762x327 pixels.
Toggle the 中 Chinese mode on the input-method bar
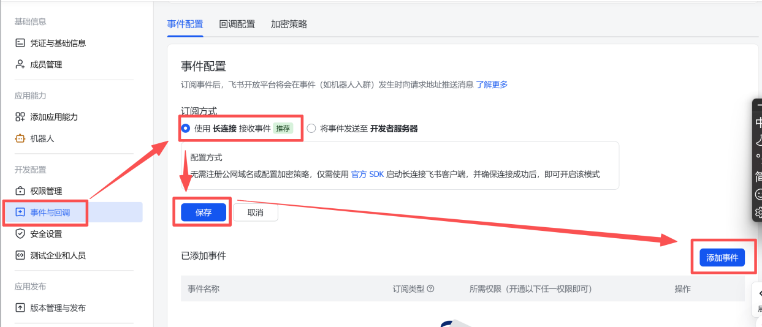758,122
